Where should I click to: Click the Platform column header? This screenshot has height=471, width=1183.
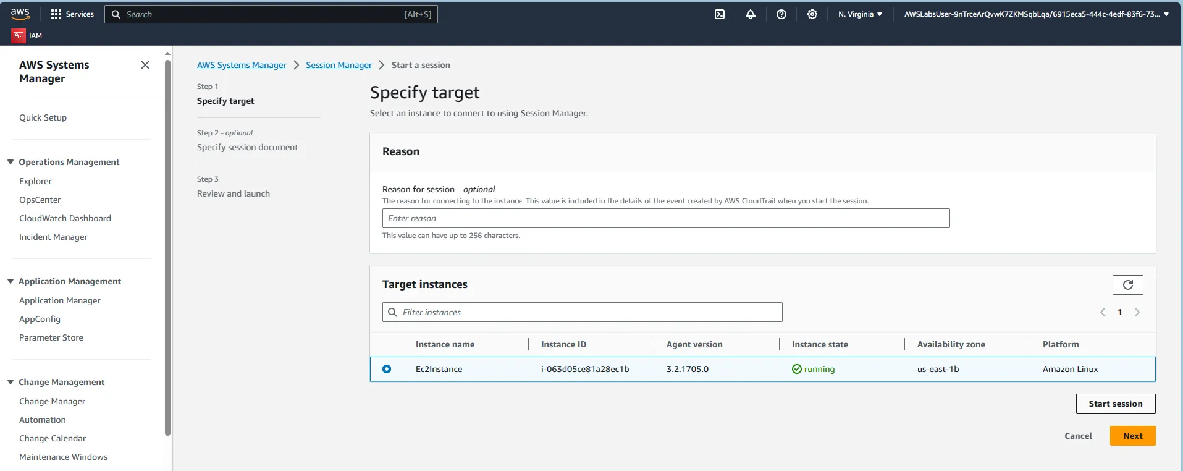coord(1061,344)
